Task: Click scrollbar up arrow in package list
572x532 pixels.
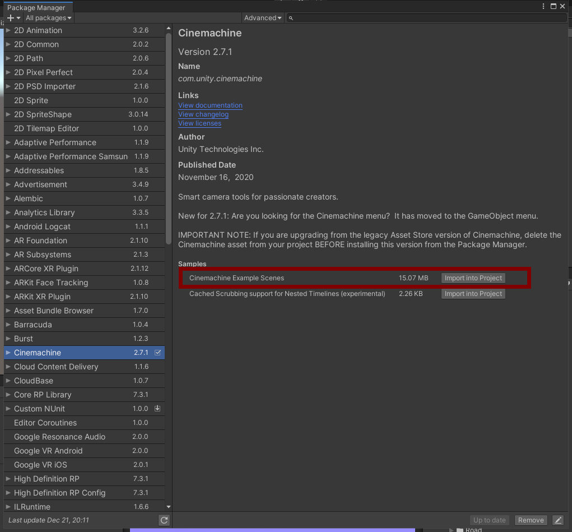Action: [169, 28]
